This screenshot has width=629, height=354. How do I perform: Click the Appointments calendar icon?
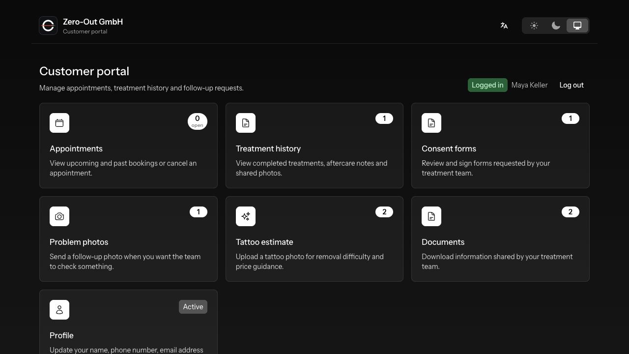59,123
